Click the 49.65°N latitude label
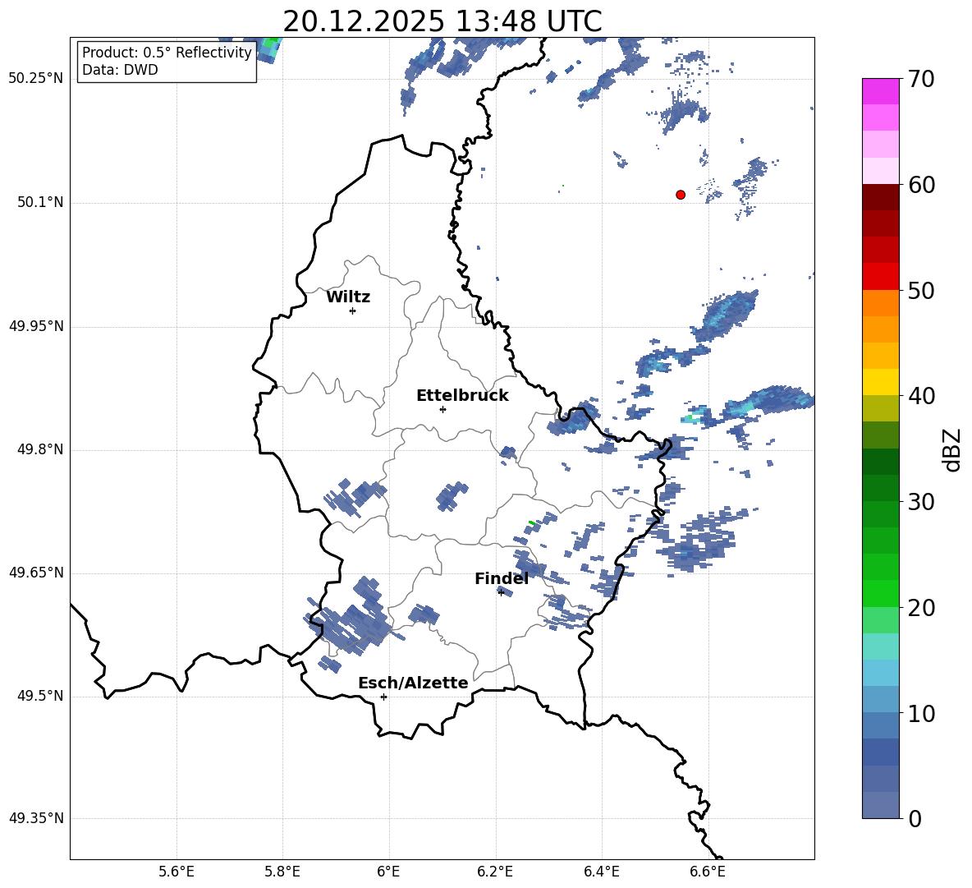 tap(36, 573)
